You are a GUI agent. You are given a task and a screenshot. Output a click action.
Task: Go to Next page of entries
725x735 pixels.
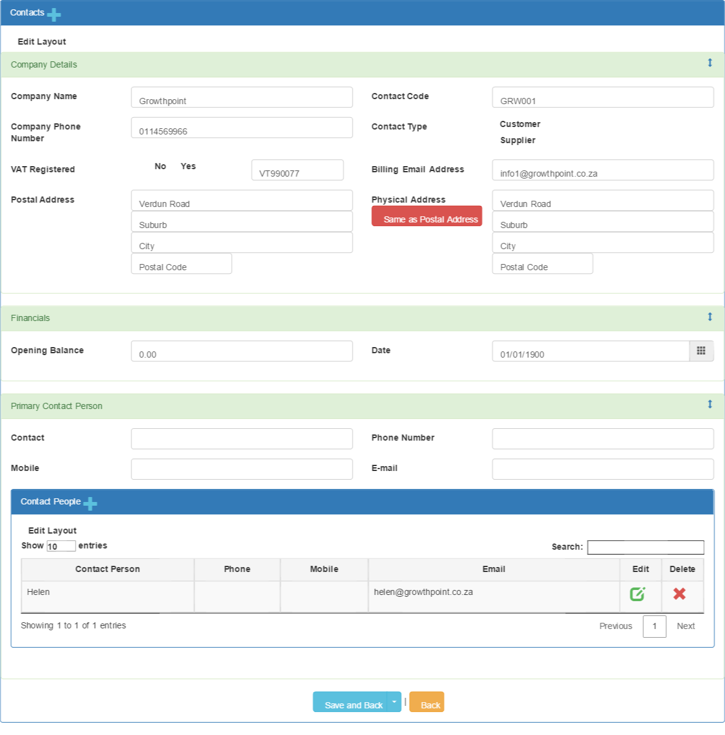tap(685, 627)
